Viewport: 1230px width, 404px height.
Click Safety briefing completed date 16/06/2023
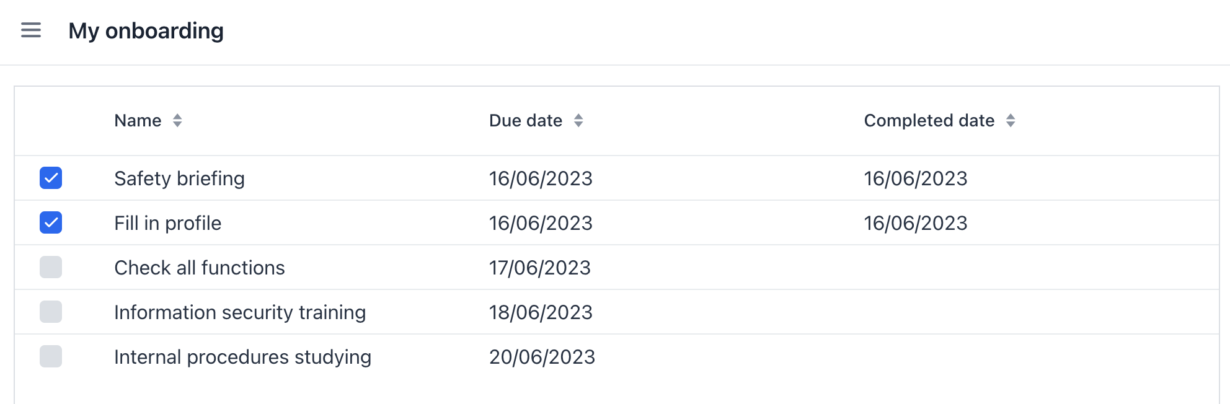pos(915,178)
